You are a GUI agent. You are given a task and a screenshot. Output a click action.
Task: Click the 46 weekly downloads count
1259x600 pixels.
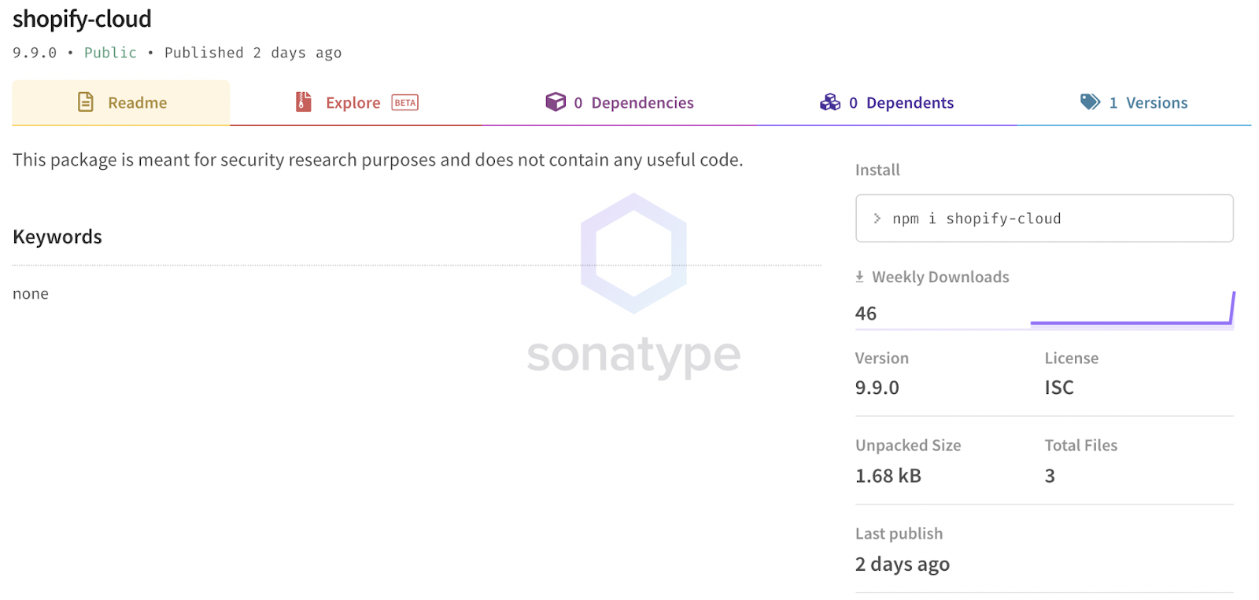click(x=866, y=314)
